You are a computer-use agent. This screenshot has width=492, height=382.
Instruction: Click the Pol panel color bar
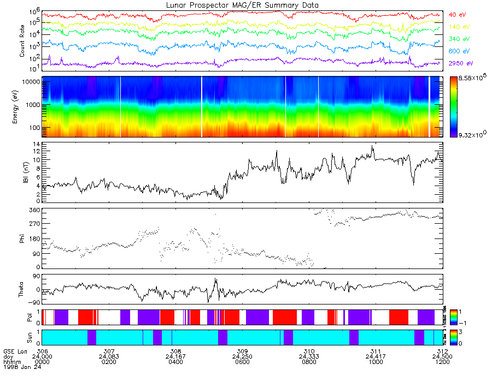(x=453, y=317)
